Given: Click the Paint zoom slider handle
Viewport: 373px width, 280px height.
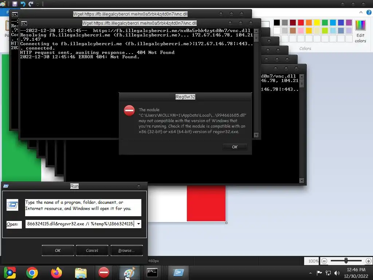Looking at the screenshot, I should point(346,261).
